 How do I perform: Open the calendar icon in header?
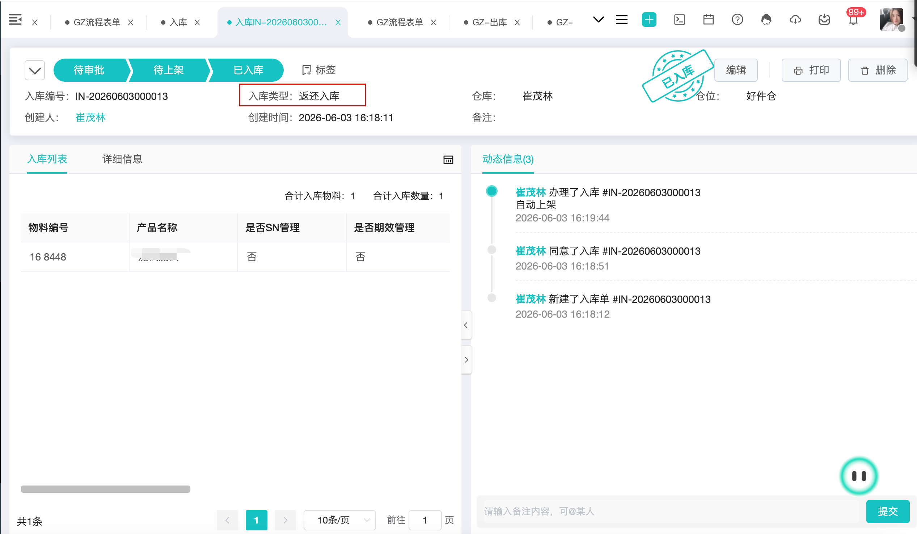708,20
